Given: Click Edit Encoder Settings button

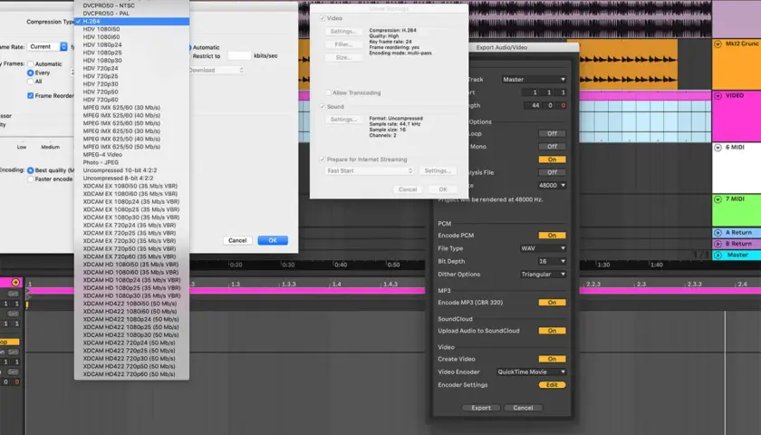Looking at the screenshot, I should click(552, 385).
